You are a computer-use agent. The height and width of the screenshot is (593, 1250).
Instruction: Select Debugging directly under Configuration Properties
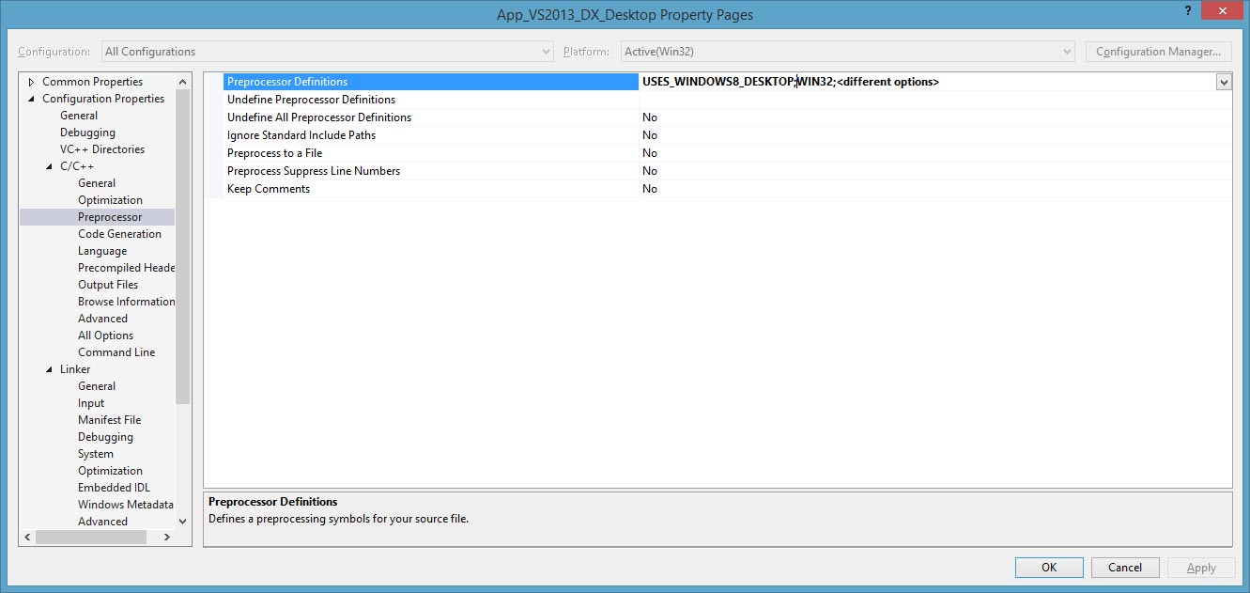(x=87, y=133)
